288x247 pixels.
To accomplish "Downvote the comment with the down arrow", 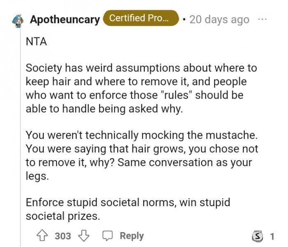I will pyautogui.click(x=84, y=236).
